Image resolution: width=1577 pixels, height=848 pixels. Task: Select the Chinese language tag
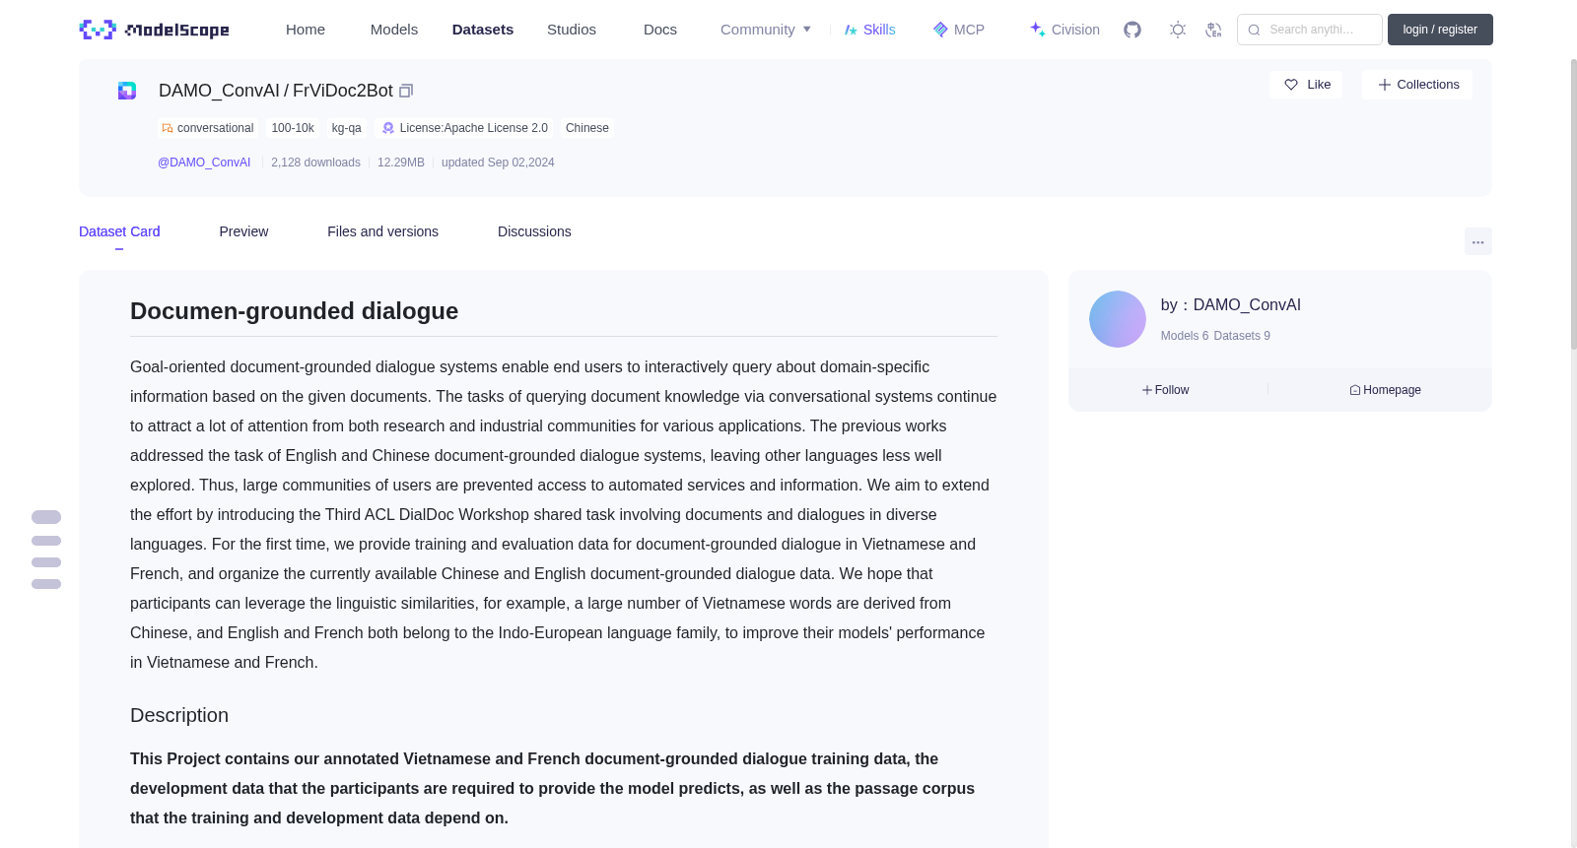pos(587,128)
